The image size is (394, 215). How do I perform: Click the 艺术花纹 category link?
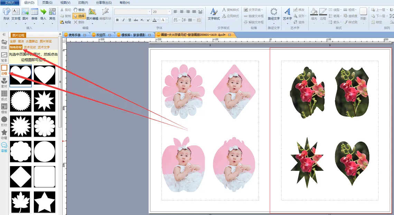coord(30,47)
